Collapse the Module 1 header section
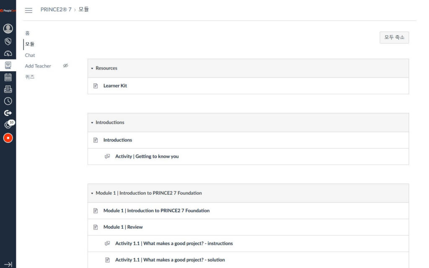429x268 pixels. (92, 193)
